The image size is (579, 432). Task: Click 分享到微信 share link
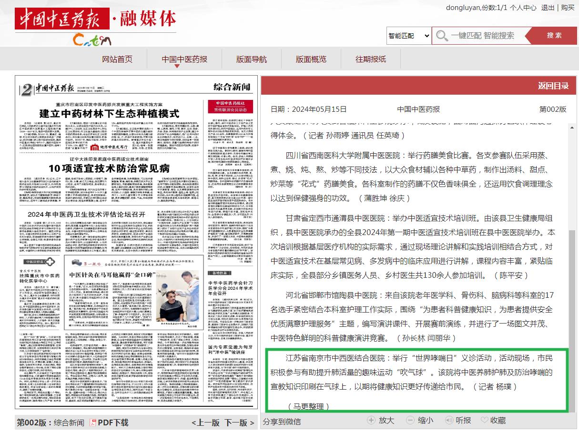[282, 421]
